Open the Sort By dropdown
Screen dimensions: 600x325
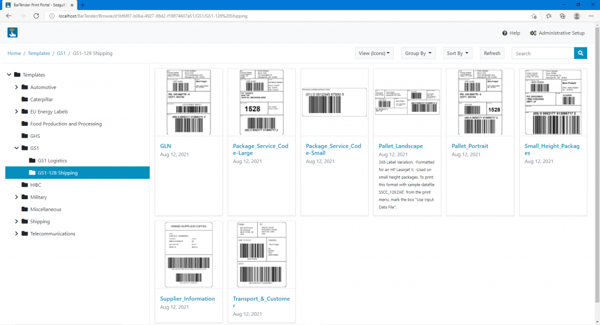pos(457,53)
